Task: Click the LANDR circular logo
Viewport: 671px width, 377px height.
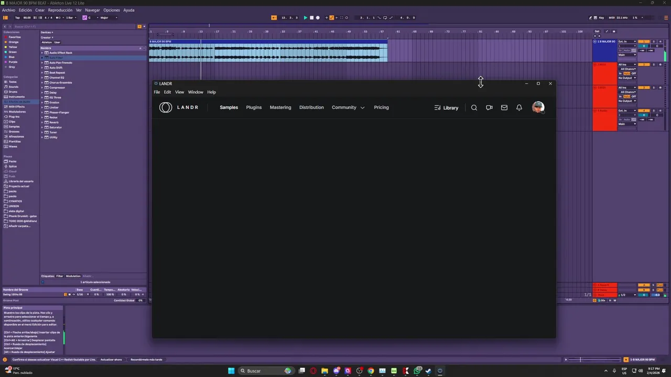Action: (x=166, y=107)
